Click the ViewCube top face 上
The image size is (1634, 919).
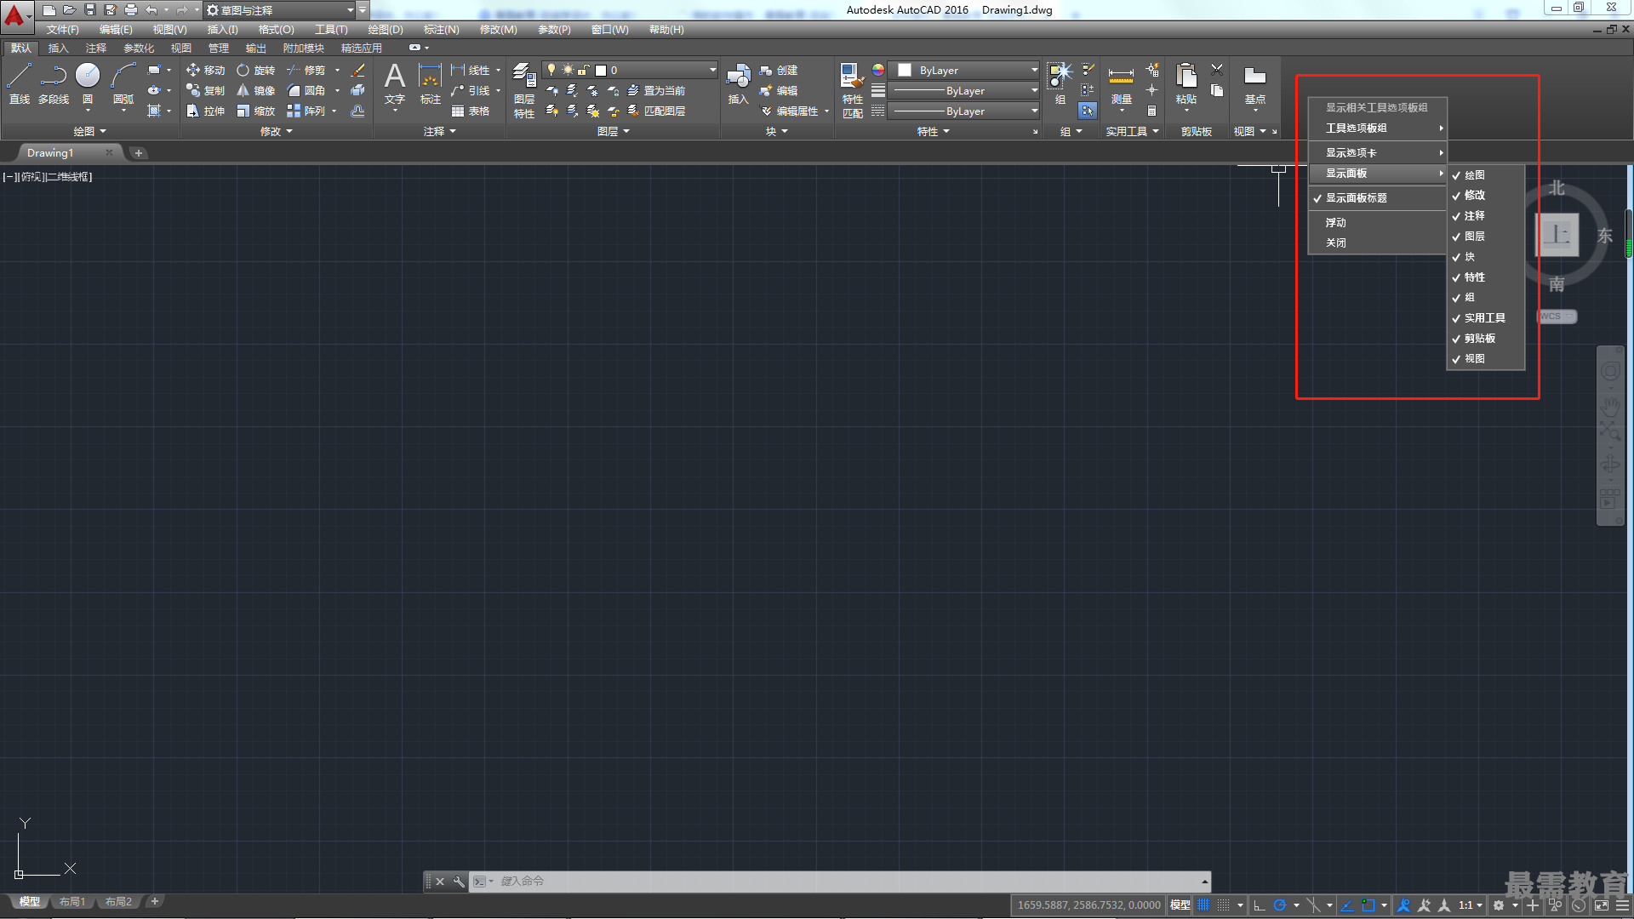coord(1557,235)
